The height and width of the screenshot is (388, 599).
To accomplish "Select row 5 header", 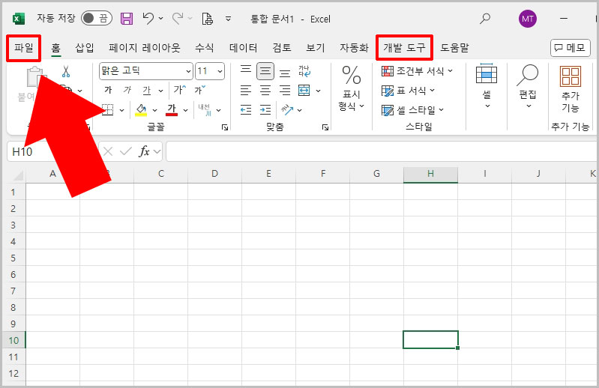I will pyautogui.click(x=13, y=258).
